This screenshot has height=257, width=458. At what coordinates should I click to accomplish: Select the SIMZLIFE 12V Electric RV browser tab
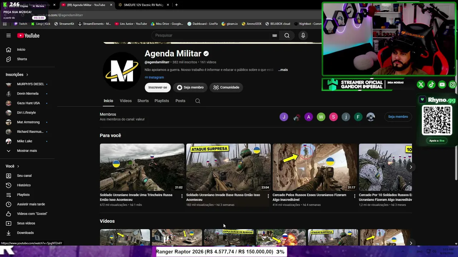pyautogui.click(x=143, y=5)
